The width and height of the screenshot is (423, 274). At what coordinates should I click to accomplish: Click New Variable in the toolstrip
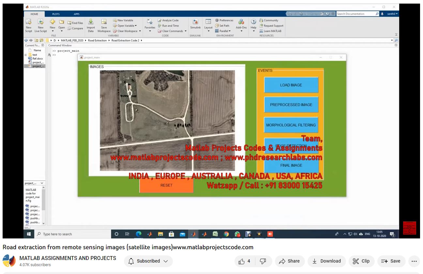(x=123, y=20)
